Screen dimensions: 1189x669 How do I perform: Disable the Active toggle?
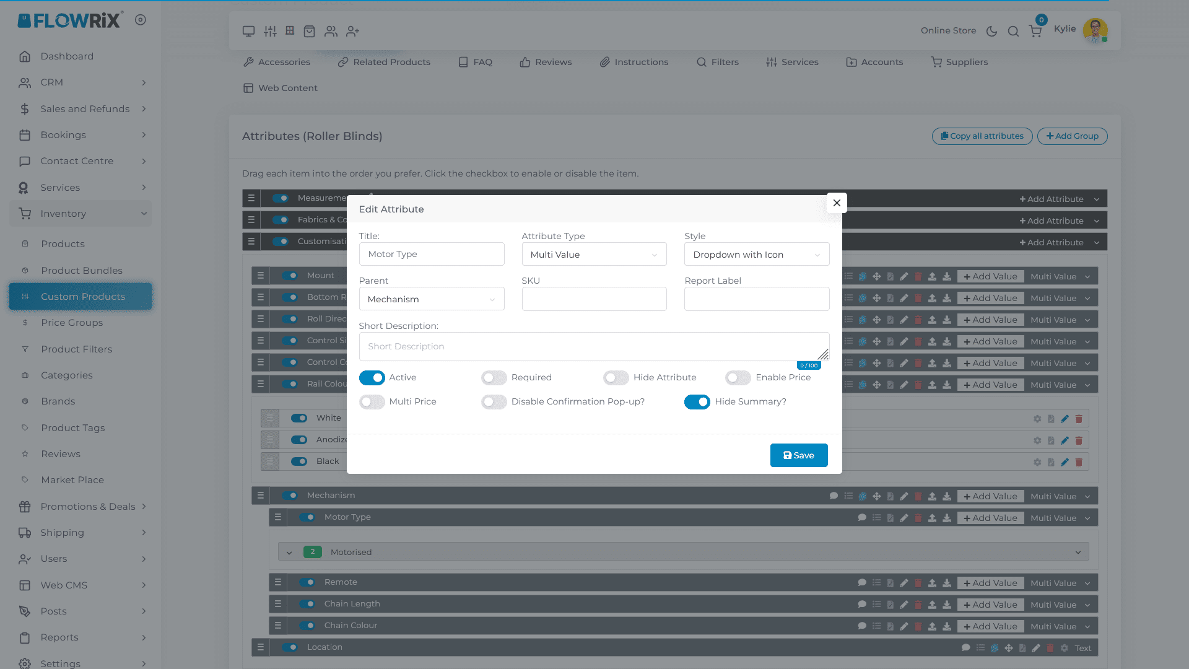point(372,377)
